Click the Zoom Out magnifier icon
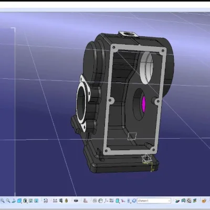This screenshot has width=210, height=210. point(8,201)
